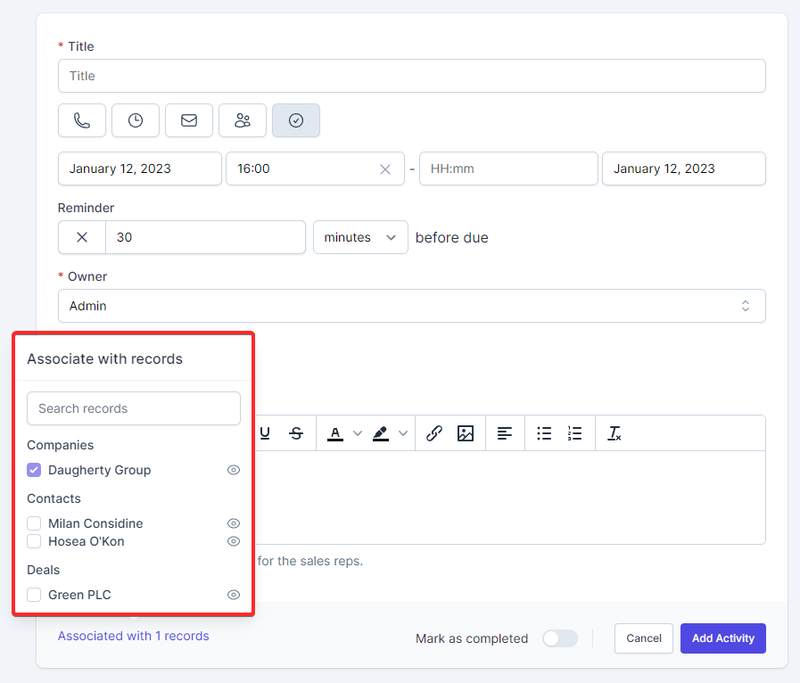Insert an image in the editor
The image size is (800, 683).
click(x=466, y=433)
